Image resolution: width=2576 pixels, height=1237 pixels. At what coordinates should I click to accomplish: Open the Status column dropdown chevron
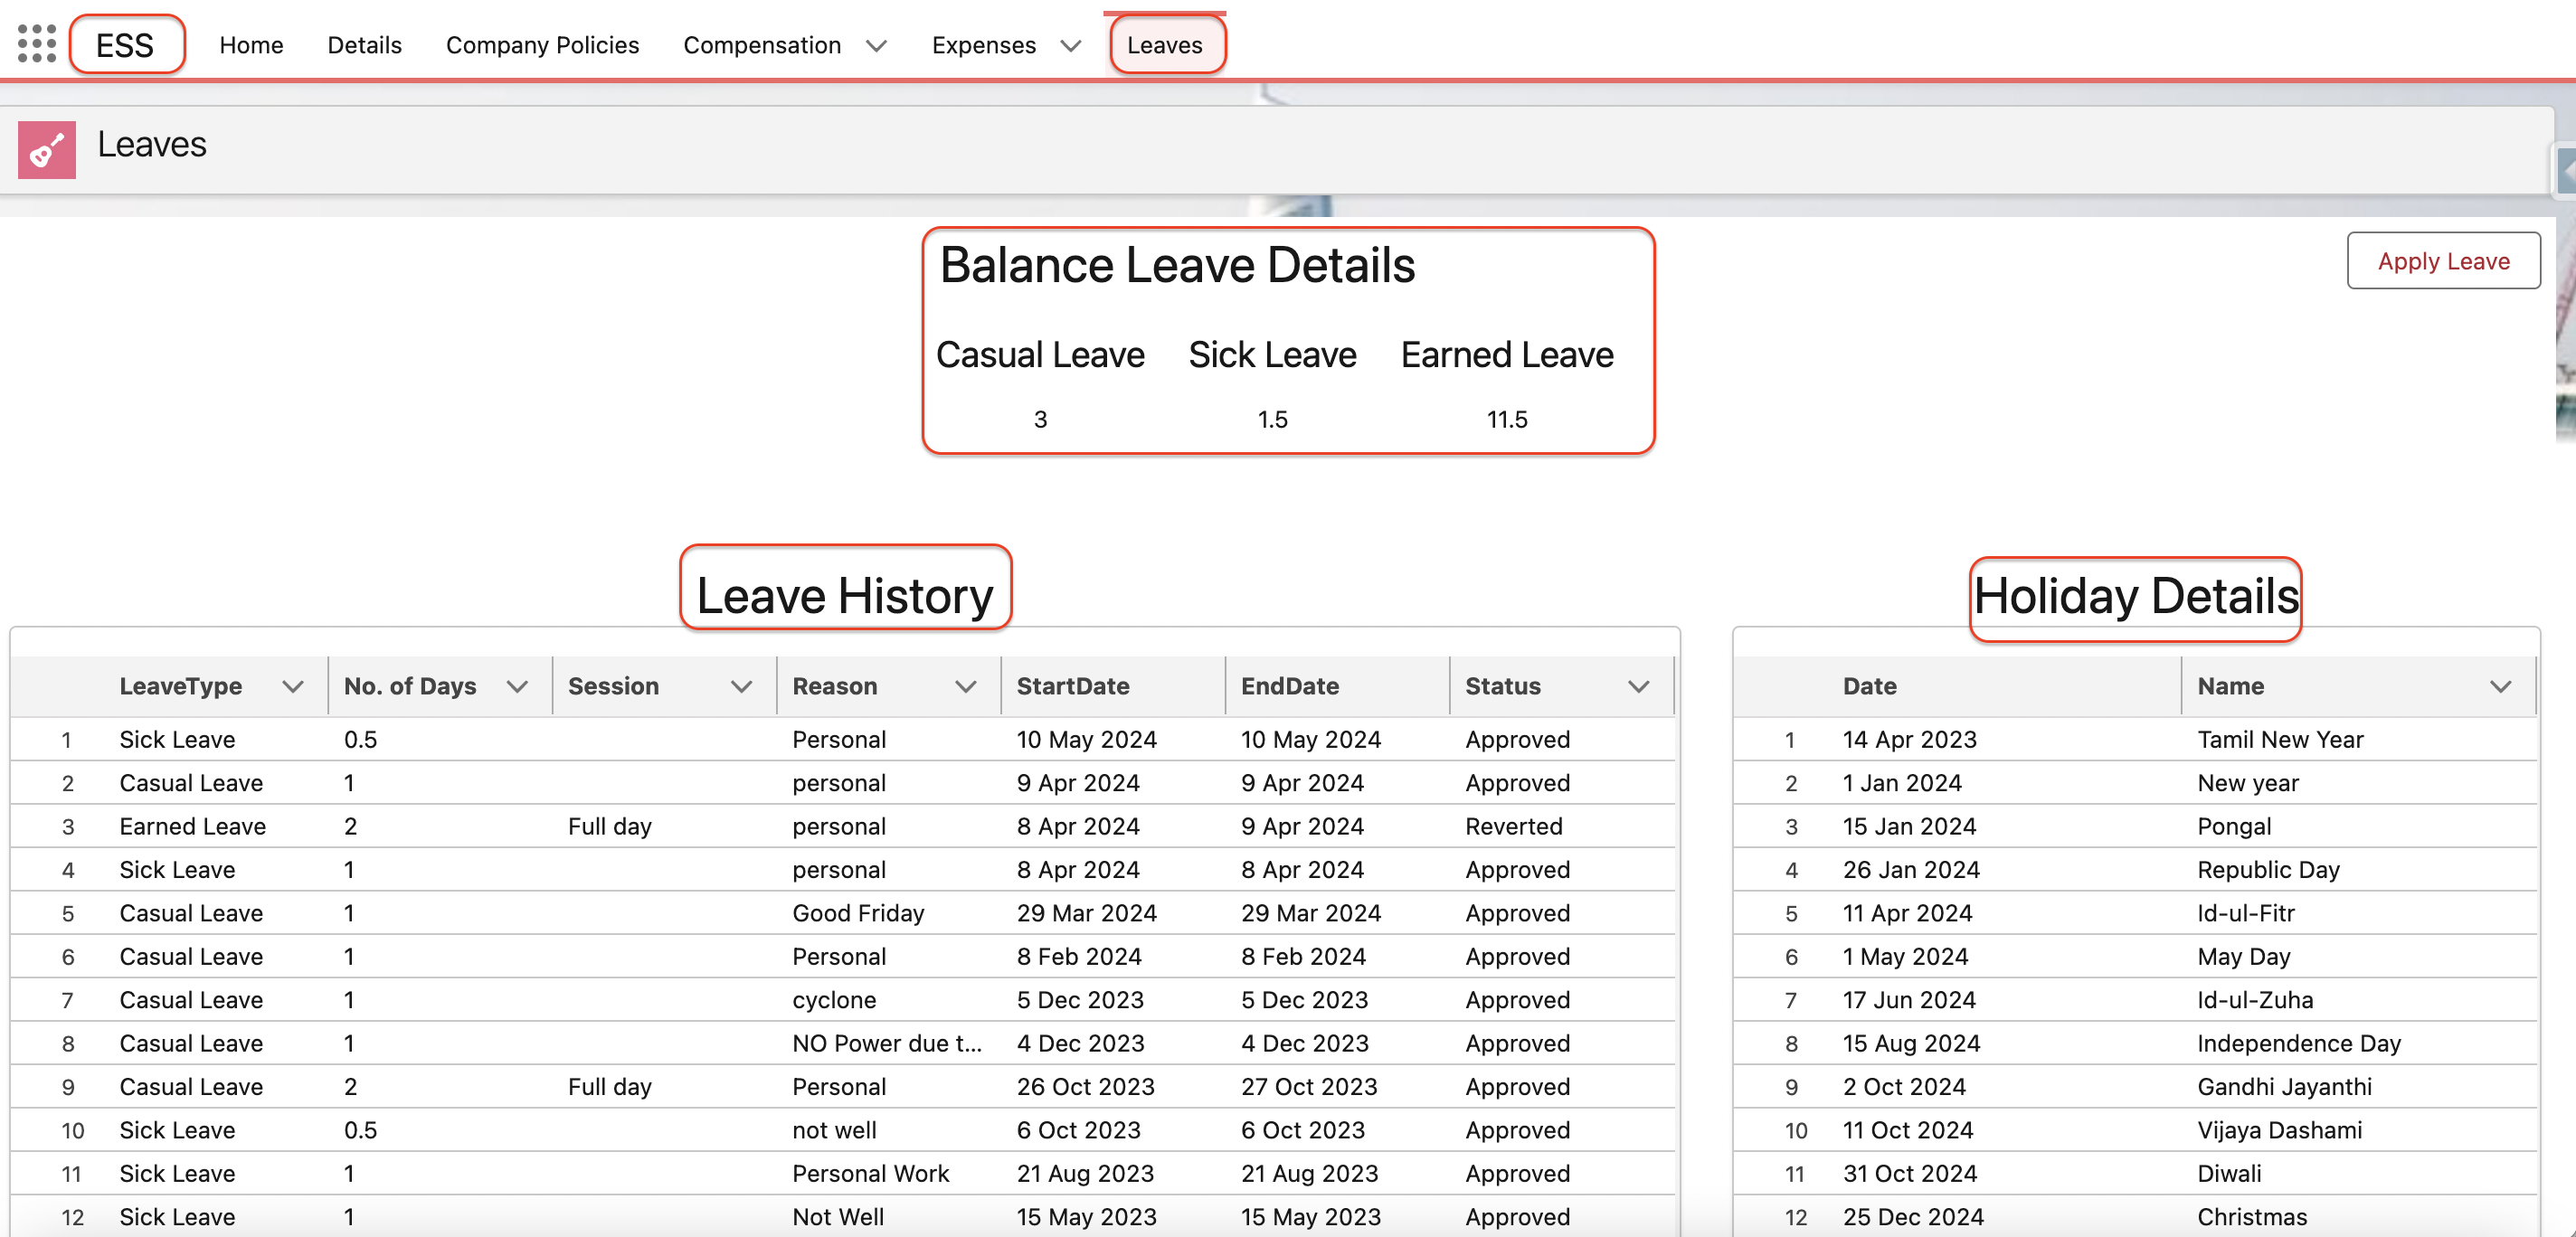(1638, 686)
